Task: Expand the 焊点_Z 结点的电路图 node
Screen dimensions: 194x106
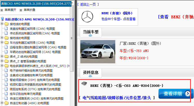Action: coord(2,56)
